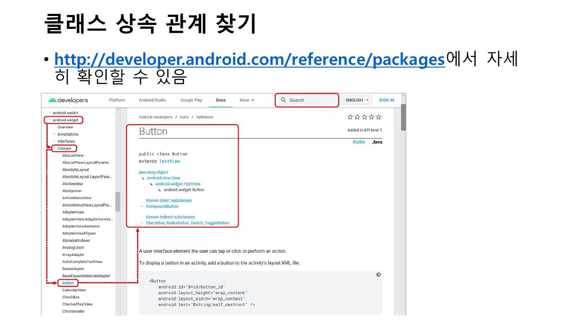This screenshot has width=569, height=320.
Task: Open the More navigation dropdown
Action: 247,100
